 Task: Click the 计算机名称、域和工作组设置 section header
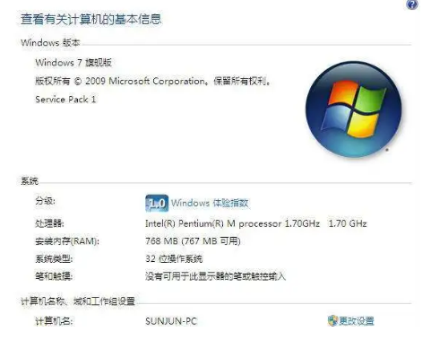[78, 301]
